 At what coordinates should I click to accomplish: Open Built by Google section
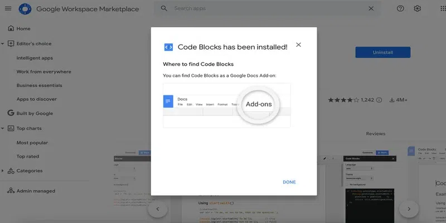(35, 113)
